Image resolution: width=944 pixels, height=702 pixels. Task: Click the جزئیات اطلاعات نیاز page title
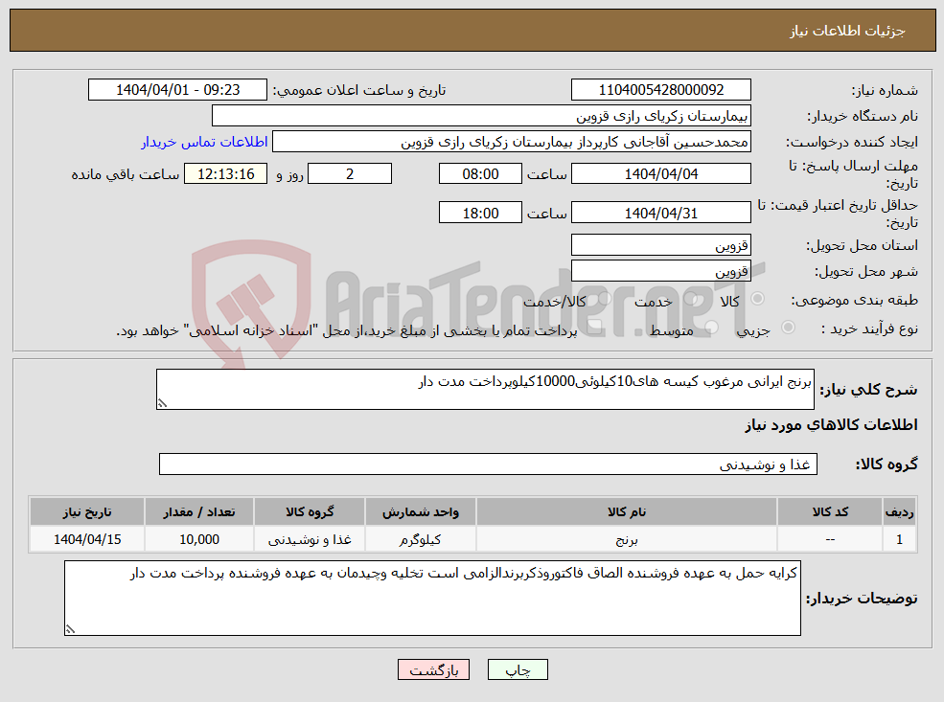tap(847, 31)
